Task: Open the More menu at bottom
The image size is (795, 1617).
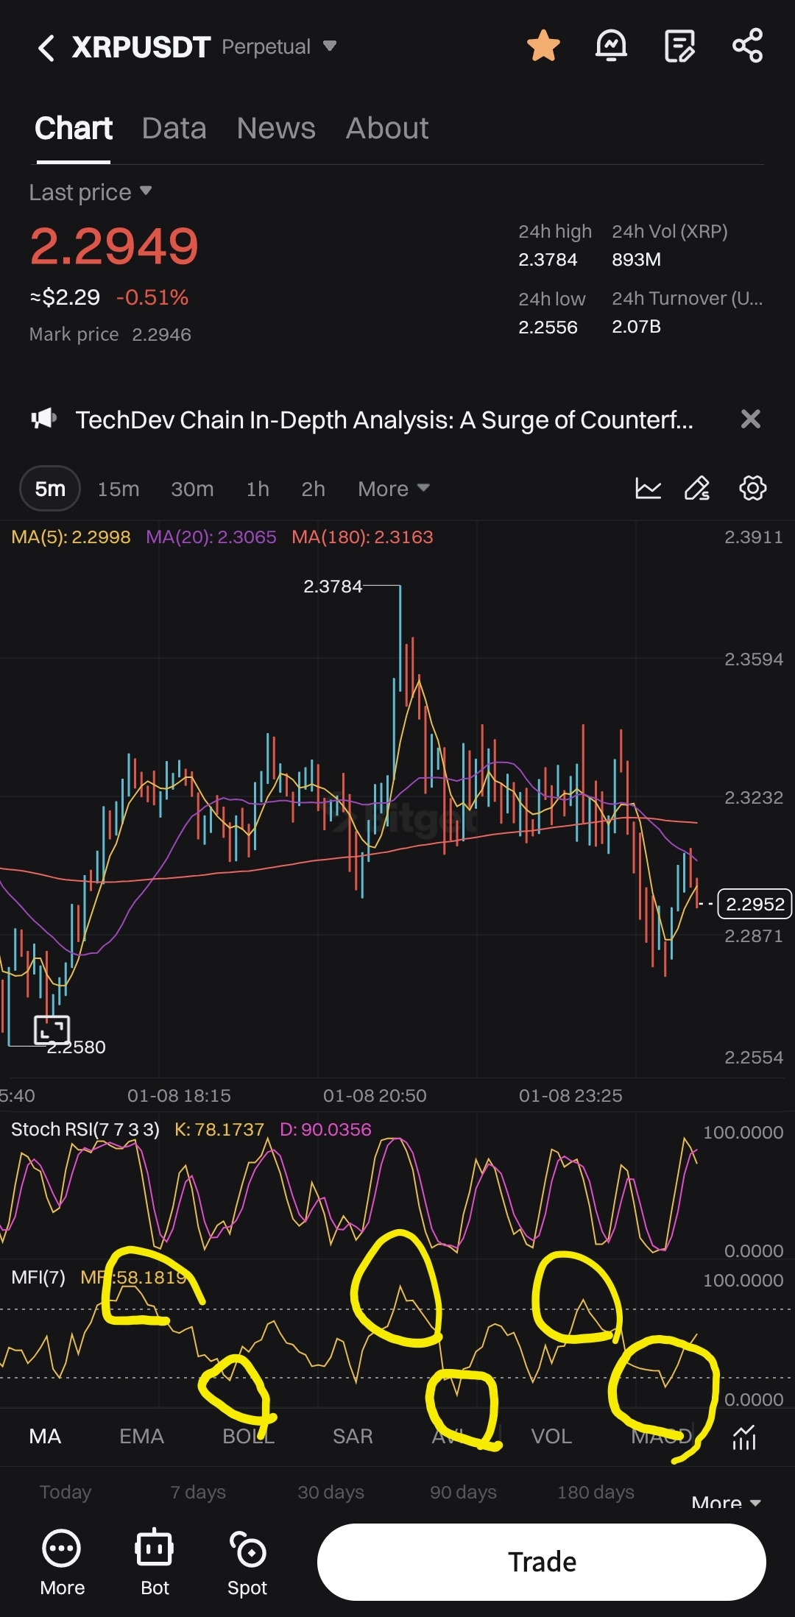Action: tap(62, 1563)
